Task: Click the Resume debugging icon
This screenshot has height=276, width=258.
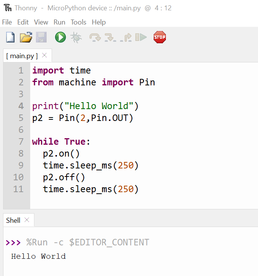Action: coord(141,37)
